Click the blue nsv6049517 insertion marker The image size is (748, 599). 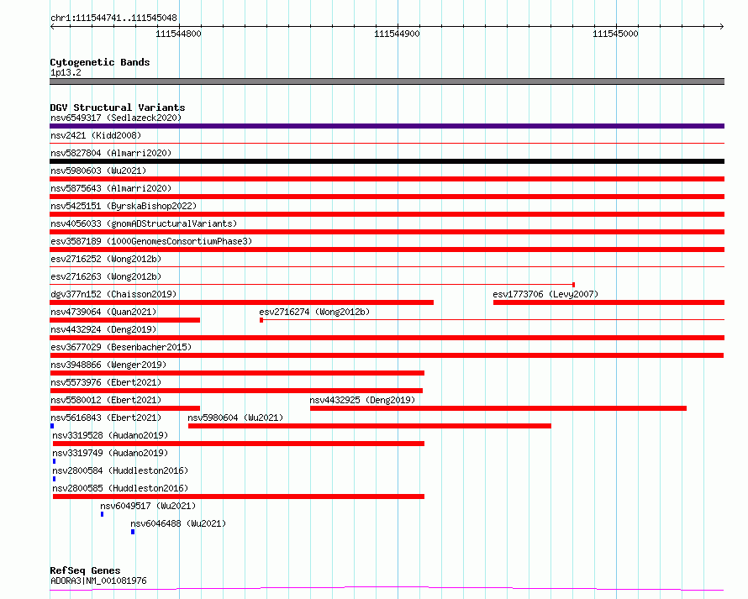click(x=102, y=514)
